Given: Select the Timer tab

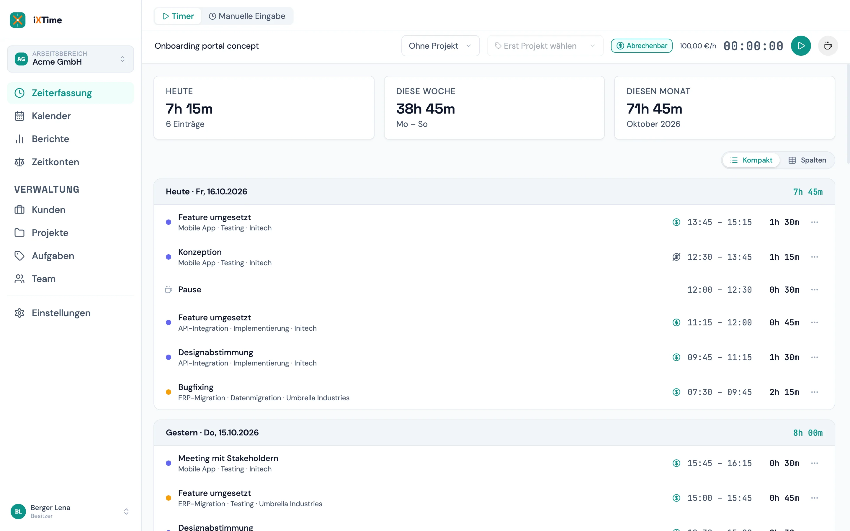Looking at the screenshot, I should pyautogui.click(x=178, y=16).
